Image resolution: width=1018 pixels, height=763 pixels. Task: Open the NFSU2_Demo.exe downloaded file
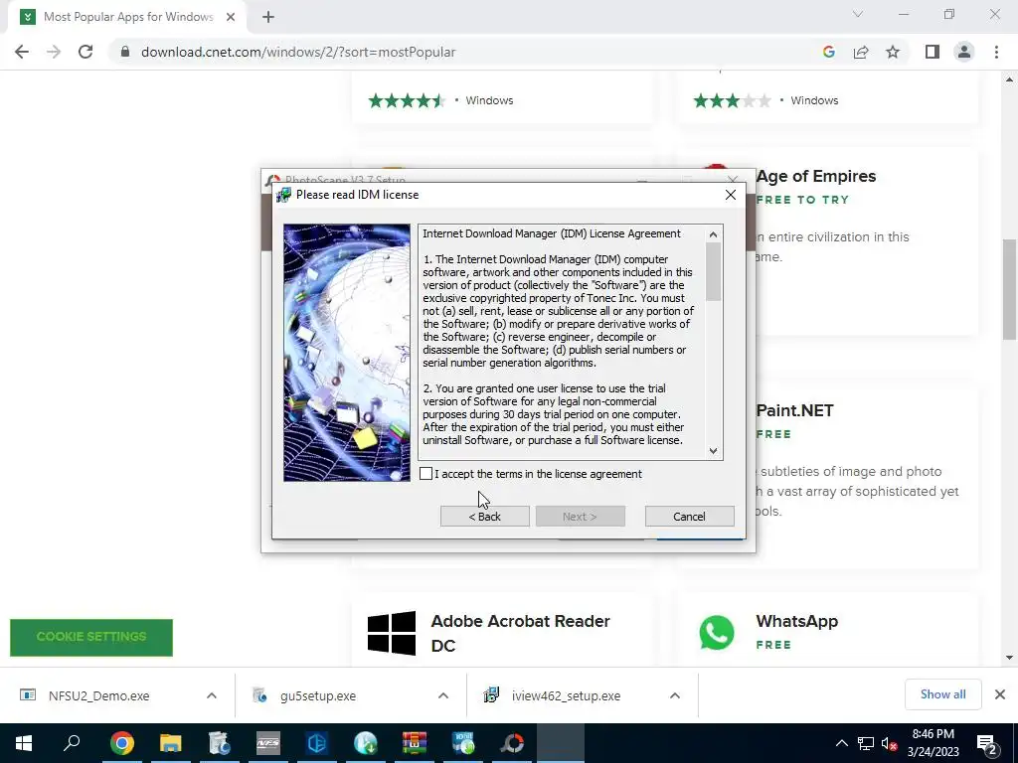tap(98, 695)
